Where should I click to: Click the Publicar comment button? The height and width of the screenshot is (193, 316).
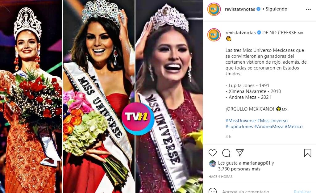[x=302, y=191]
